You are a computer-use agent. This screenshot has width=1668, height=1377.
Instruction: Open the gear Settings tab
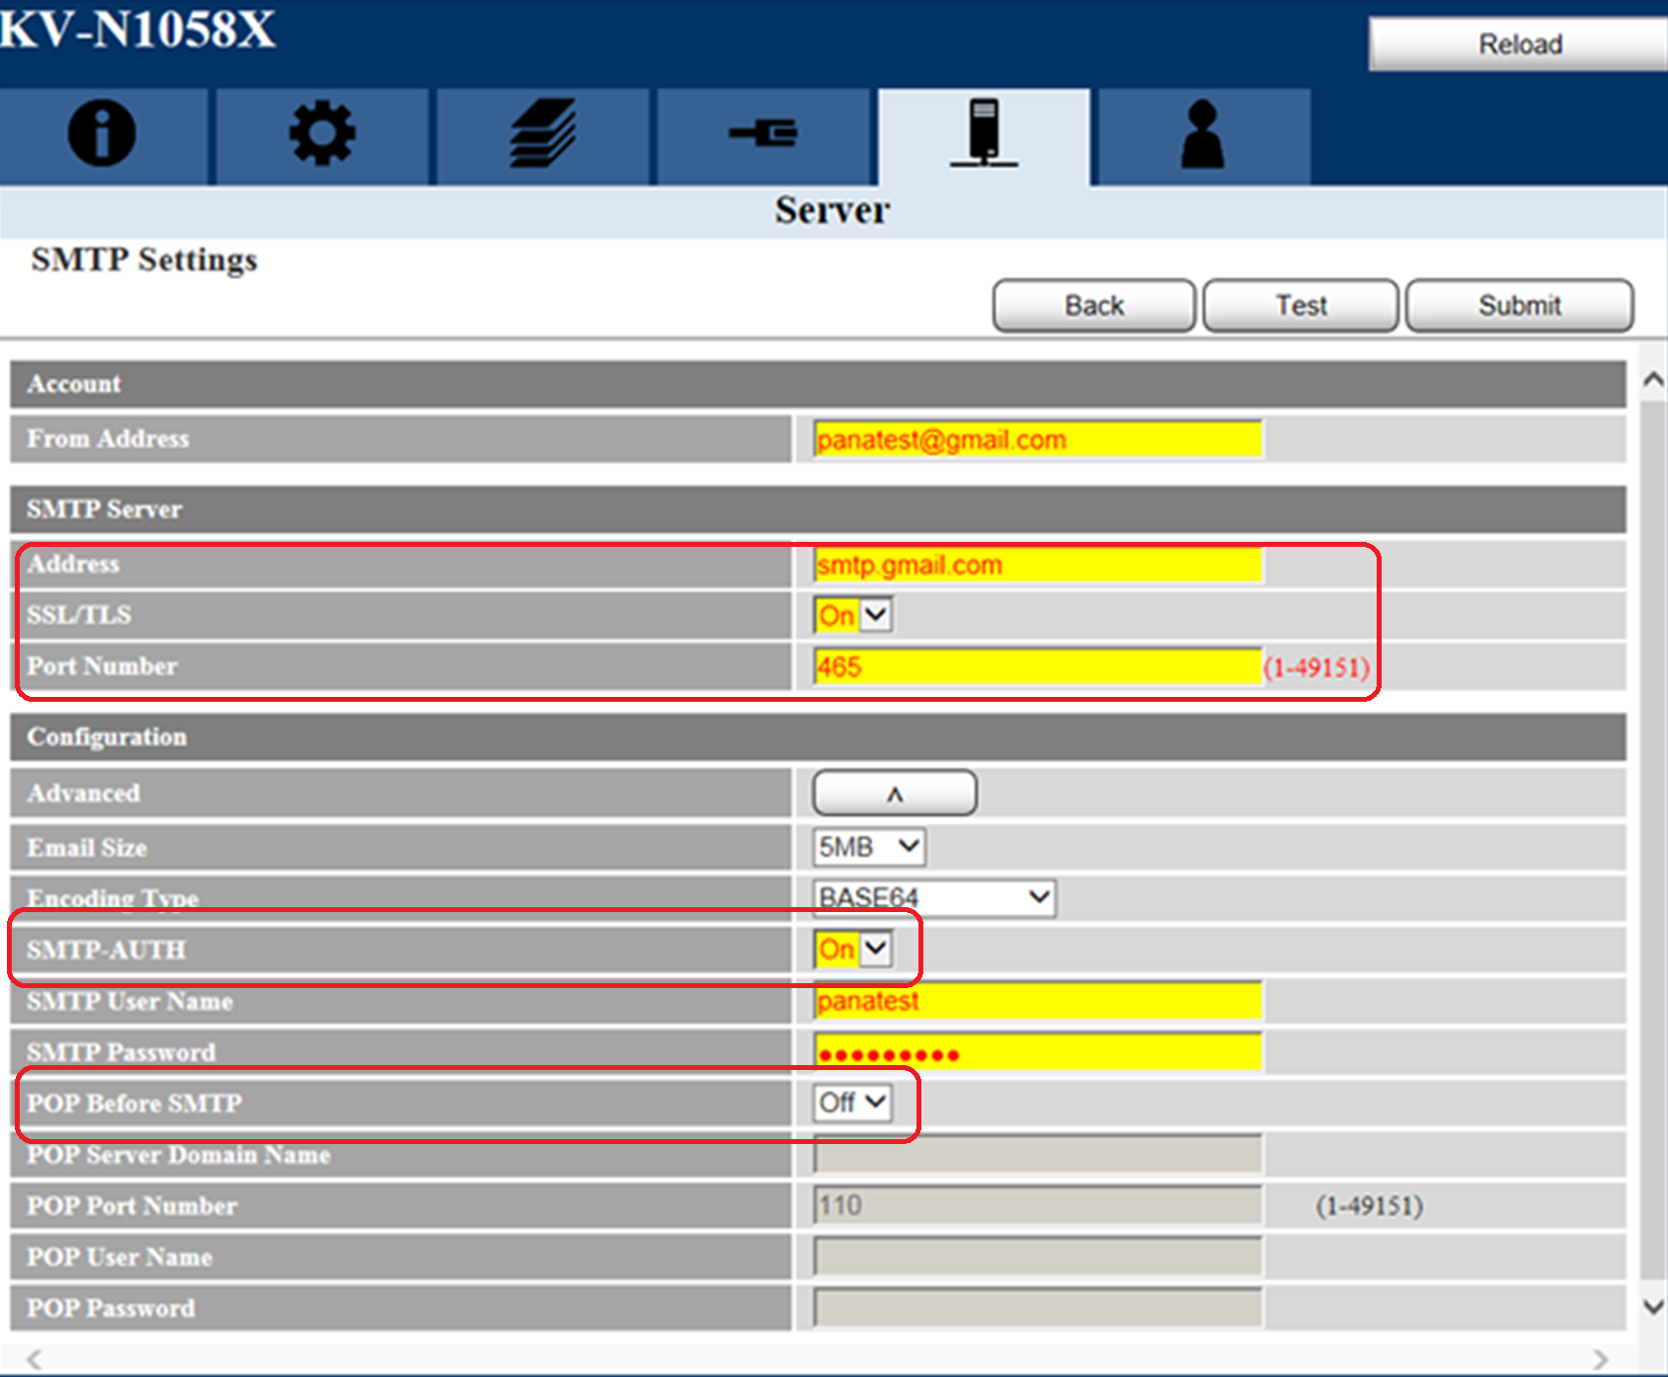(x=322, y=135)
